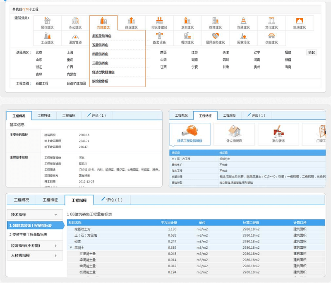The width and height of the screenshot is (331, 283).
Task: Select the 综合体建筑 complex building icon
Action: 159,21
